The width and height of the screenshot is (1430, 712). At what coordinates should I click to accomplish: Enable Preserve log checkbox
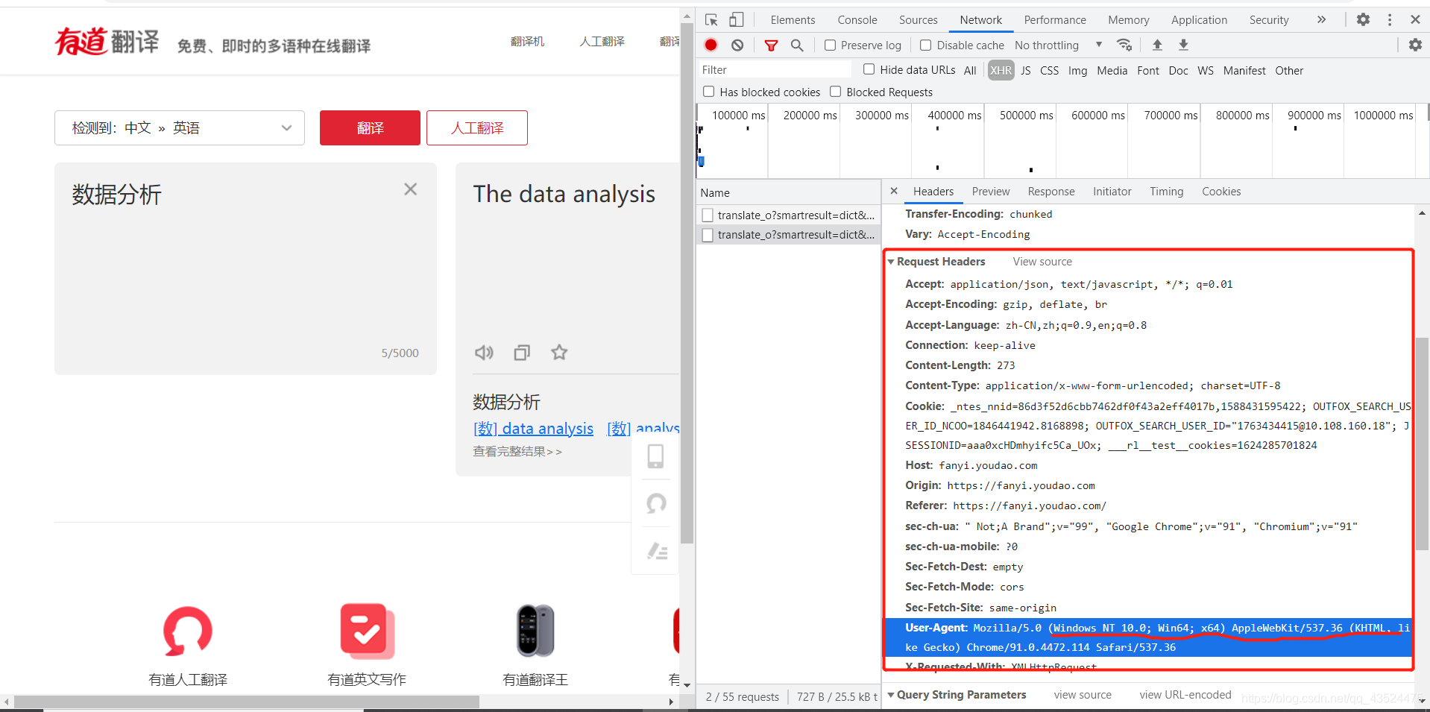pyautogui.click(x=830, y=45)
